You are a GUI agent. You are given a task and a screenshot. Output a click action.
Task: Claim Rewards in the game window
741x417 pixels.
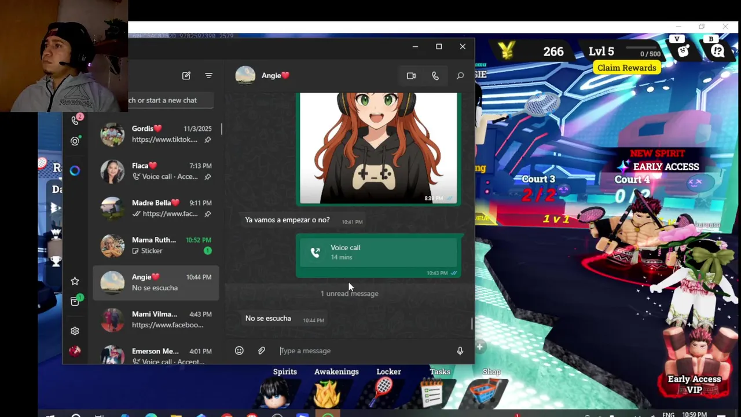[626, 68]
